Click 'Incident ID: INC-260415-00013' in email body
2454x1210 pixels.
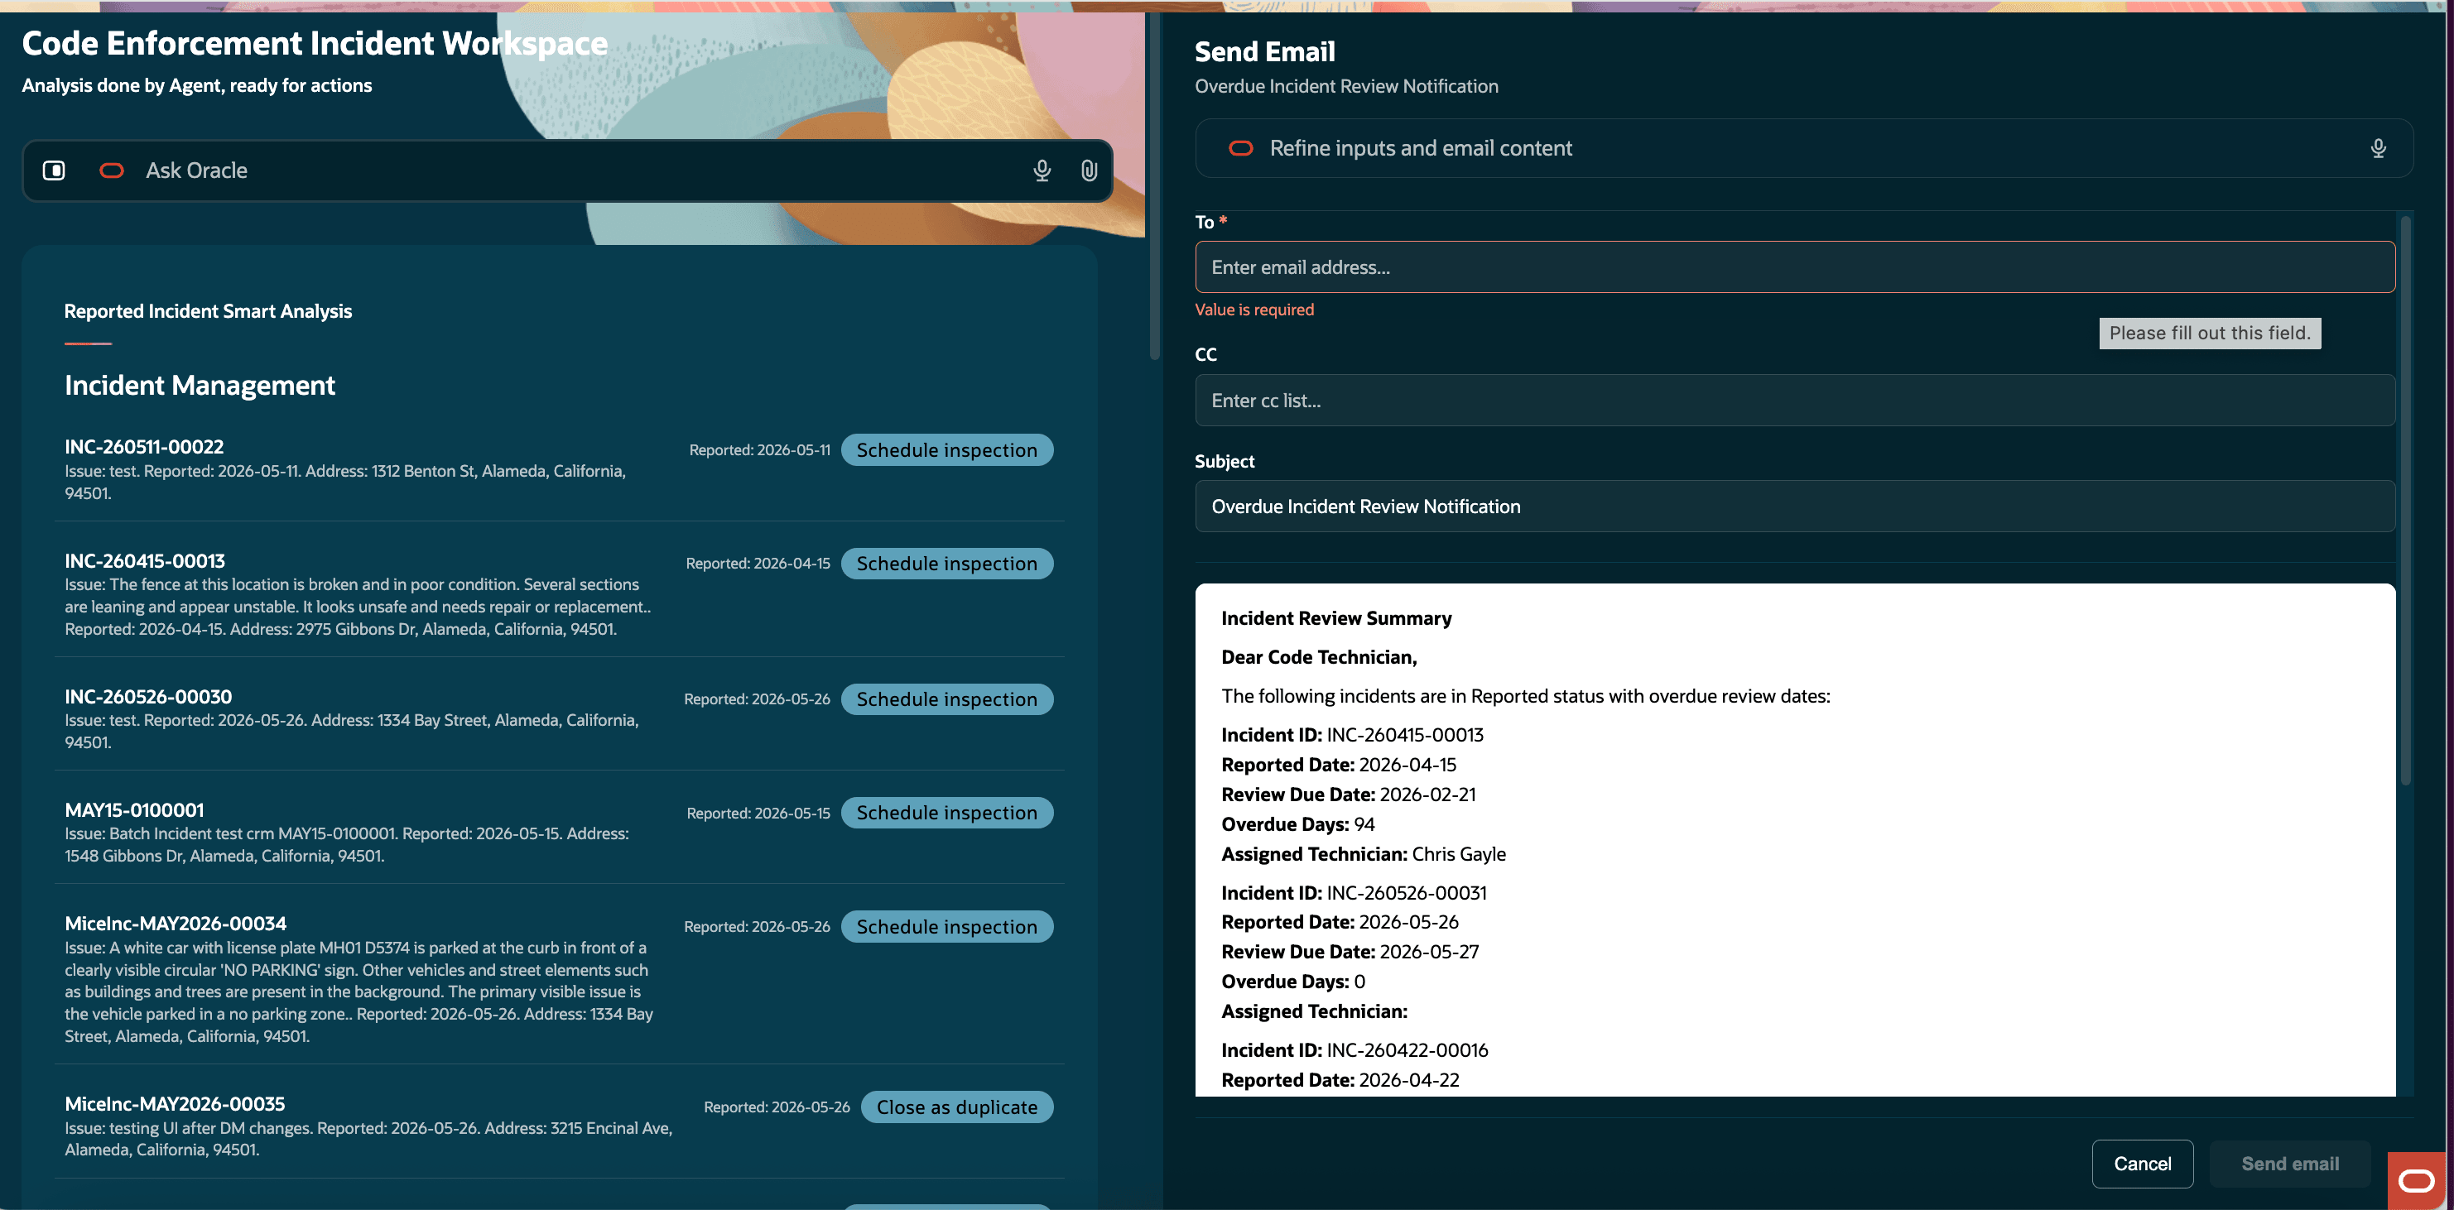click(x=1352, y=735)
